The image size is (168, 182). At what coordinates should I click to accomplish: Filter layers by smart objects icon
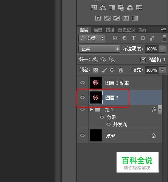coord(152,38)
